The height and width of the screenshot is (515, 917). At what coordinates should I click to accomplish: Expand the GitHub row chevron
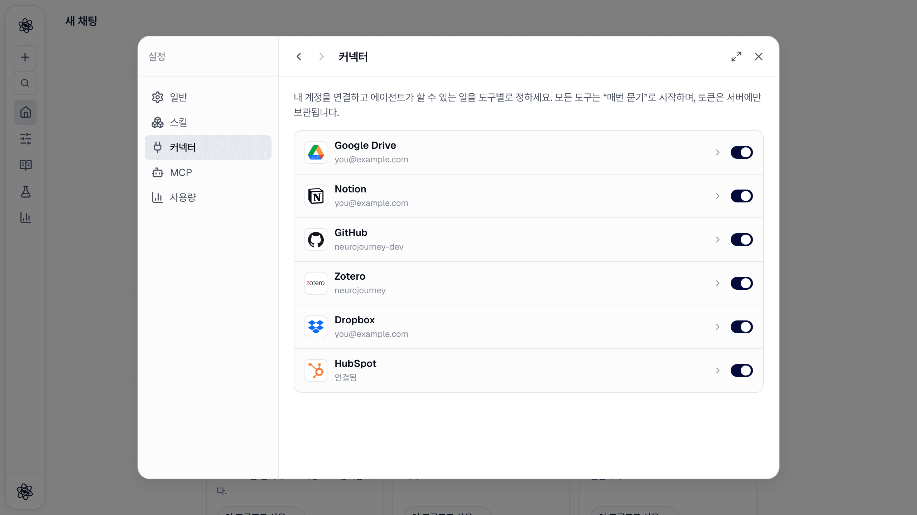(717, 240)
